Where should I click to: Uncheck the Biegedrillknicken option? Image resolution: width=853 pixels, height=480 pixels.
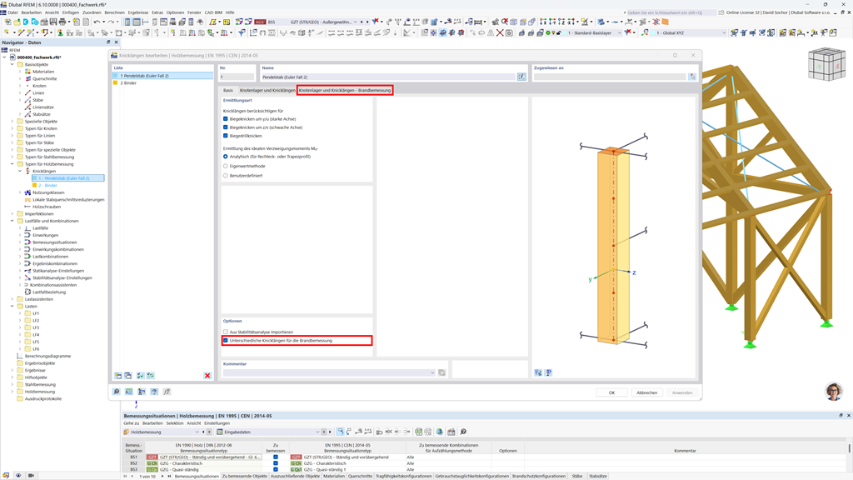pyautogui.click(x=225, y=136)
